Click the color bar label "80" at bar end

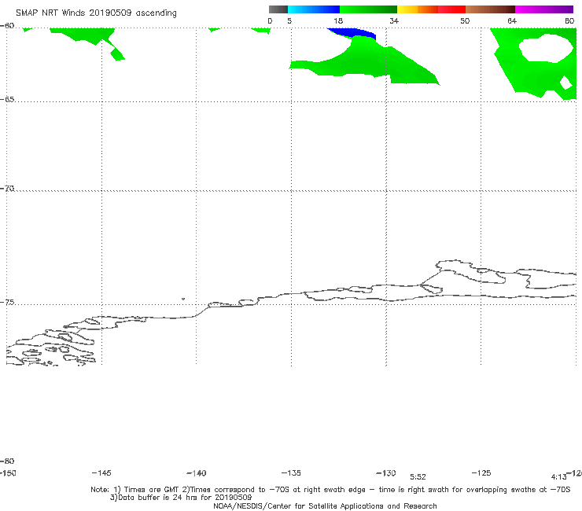pyautogui.click(x=569, y=21)
